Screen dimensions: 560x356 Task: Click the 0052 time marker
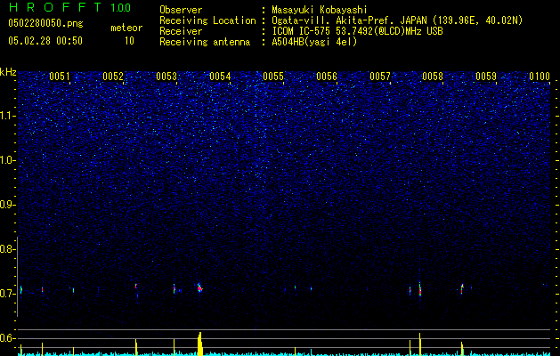pos(113,77)
